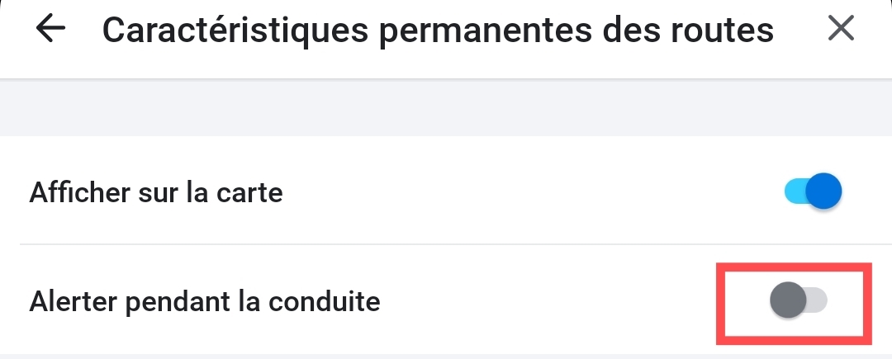Viewport: 892px width, 359px height.
Task: Turn off the Afficher sur la carte switch
Action: click(x=813, y=192)
